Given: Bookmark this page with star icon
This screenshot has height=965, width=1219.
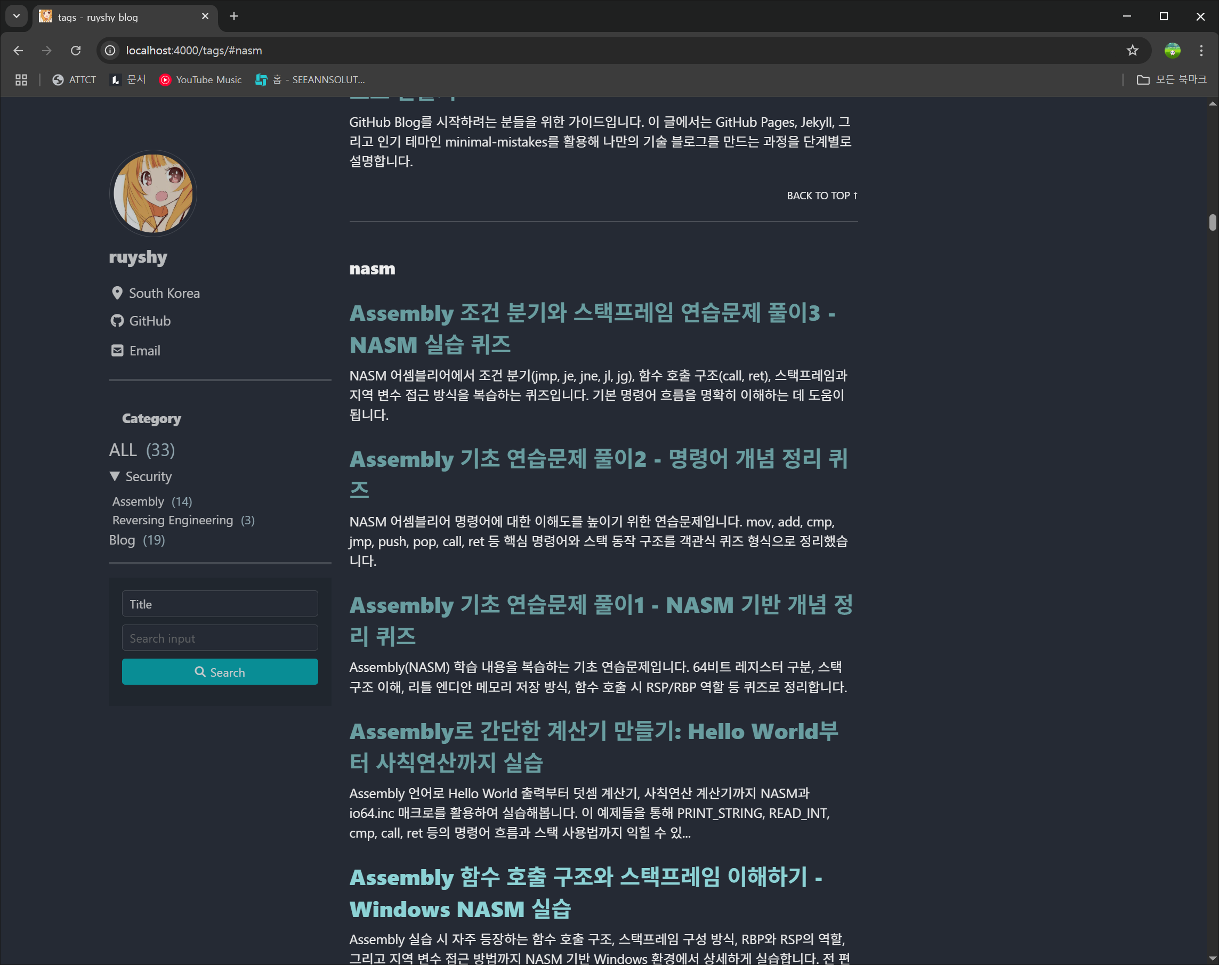Looking at the screenshot, I should pyautogui.click(x=1132, y=51).
